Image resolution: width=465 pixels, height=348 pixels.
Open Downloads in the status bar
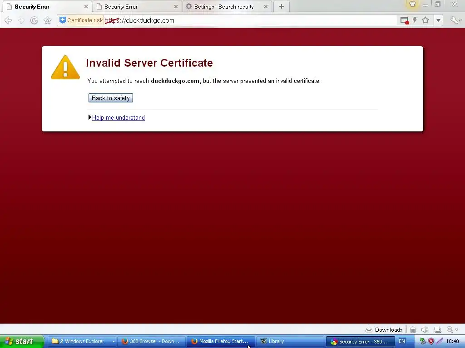point(384,329)
